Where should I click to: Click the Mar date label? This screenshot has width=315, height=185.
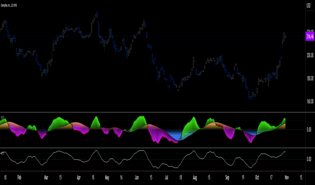(x=46, y=177)
